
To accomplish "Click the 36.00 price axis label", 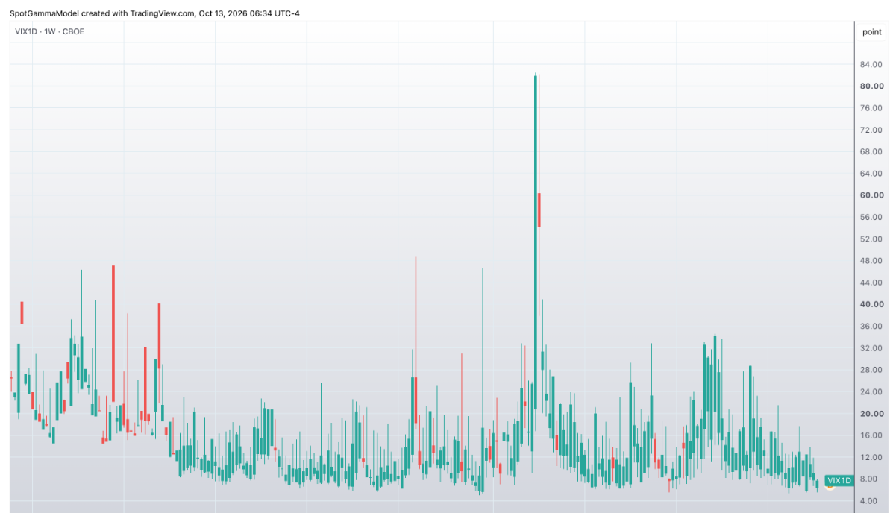I will coord(871,327).
